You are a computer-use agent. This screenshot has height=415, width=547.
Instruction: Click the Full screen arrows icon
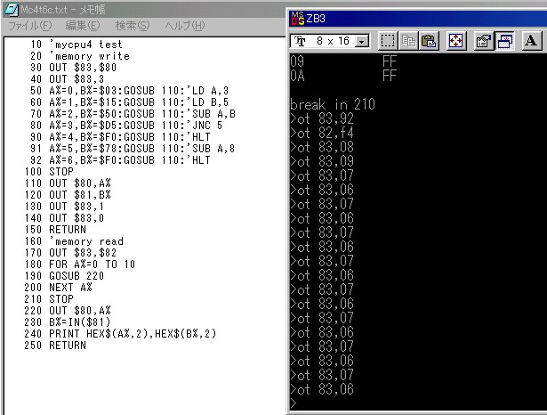coord(455,41)
